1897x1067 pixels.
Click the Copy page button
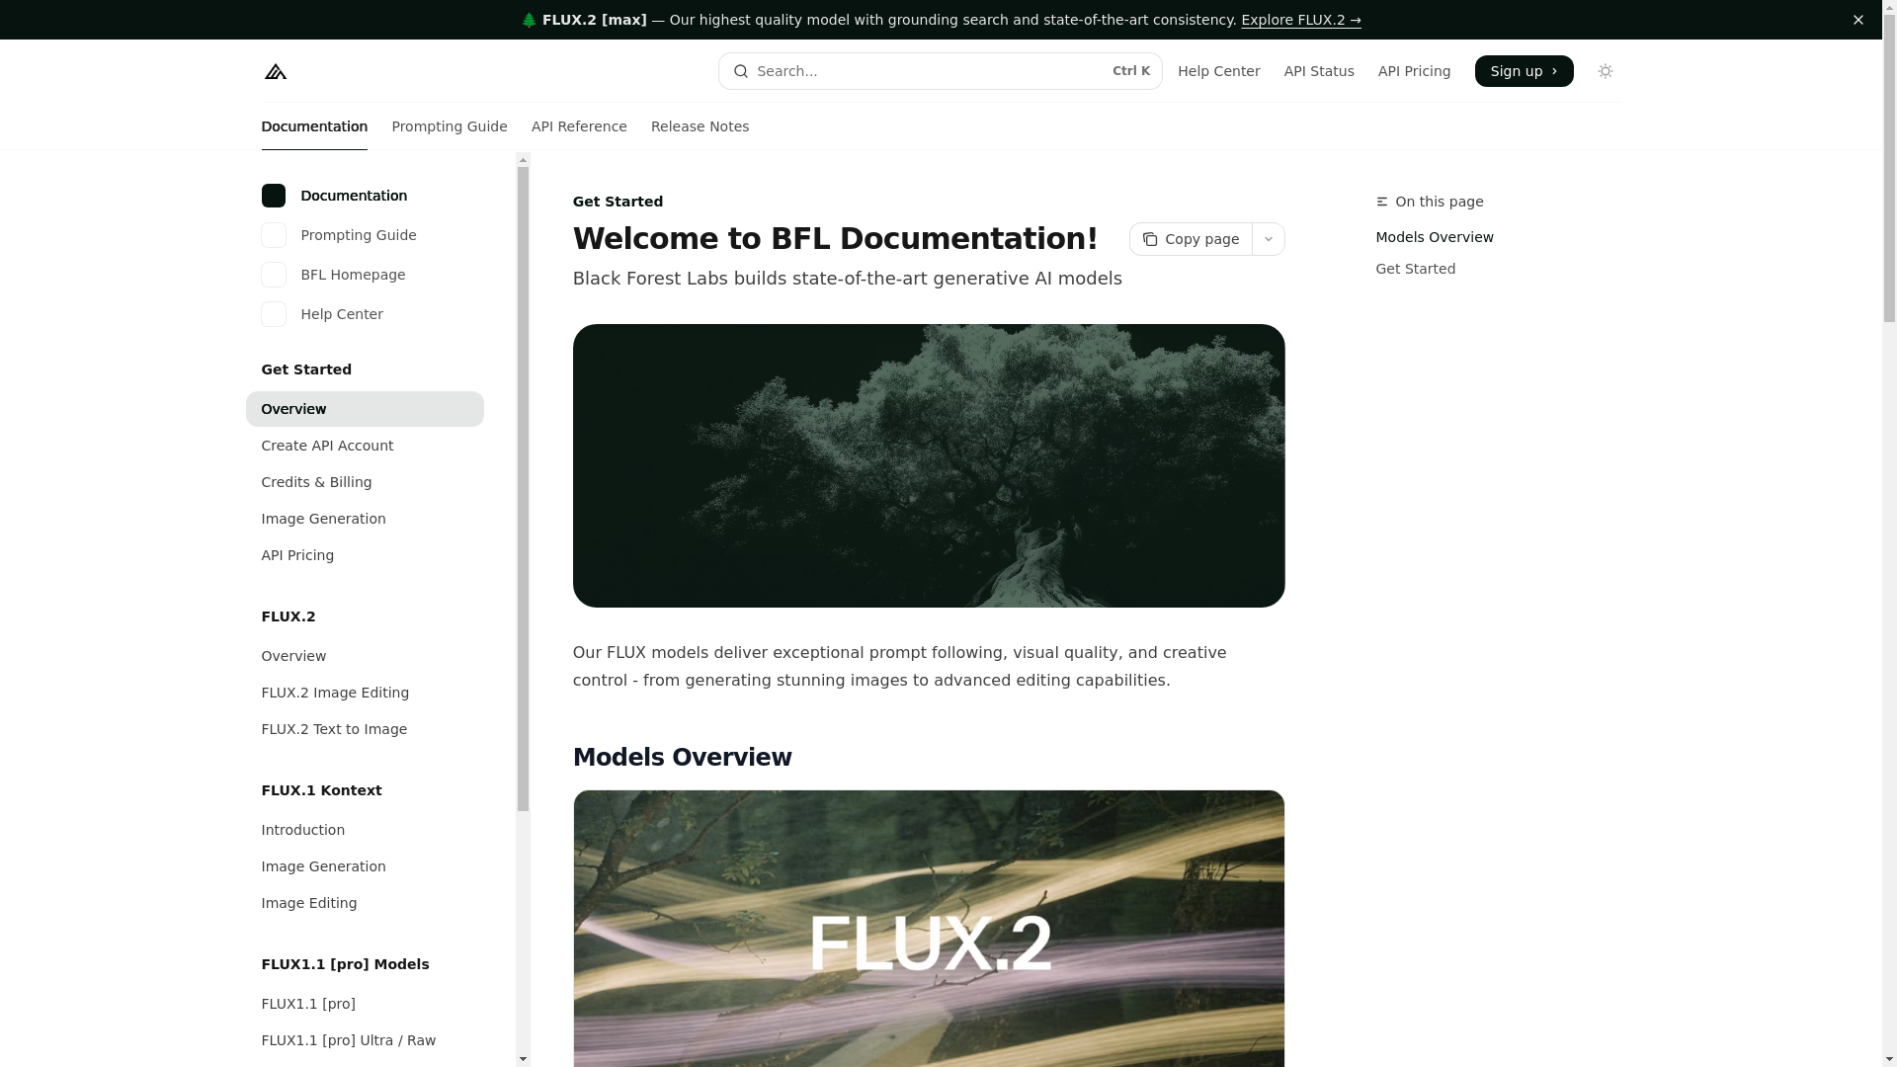tap(1191, 239)
